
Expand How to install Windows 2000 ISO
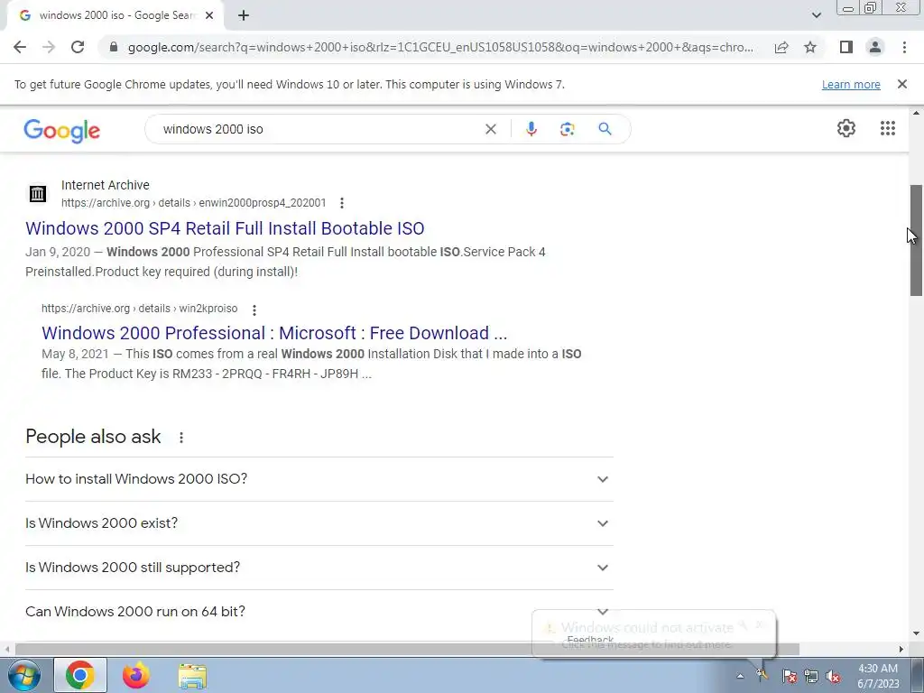[x=319, y=479]
